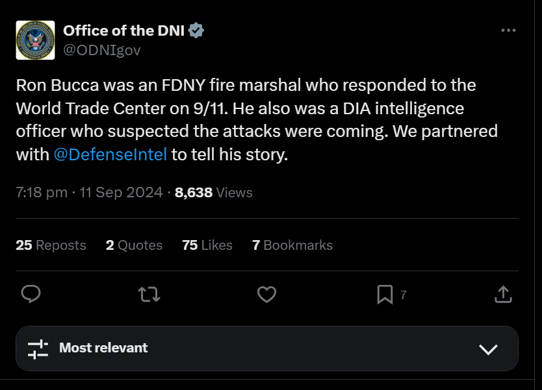
Task: Open the three-dot more options menu
Action: pyautogui.click(x=508, y=30)
